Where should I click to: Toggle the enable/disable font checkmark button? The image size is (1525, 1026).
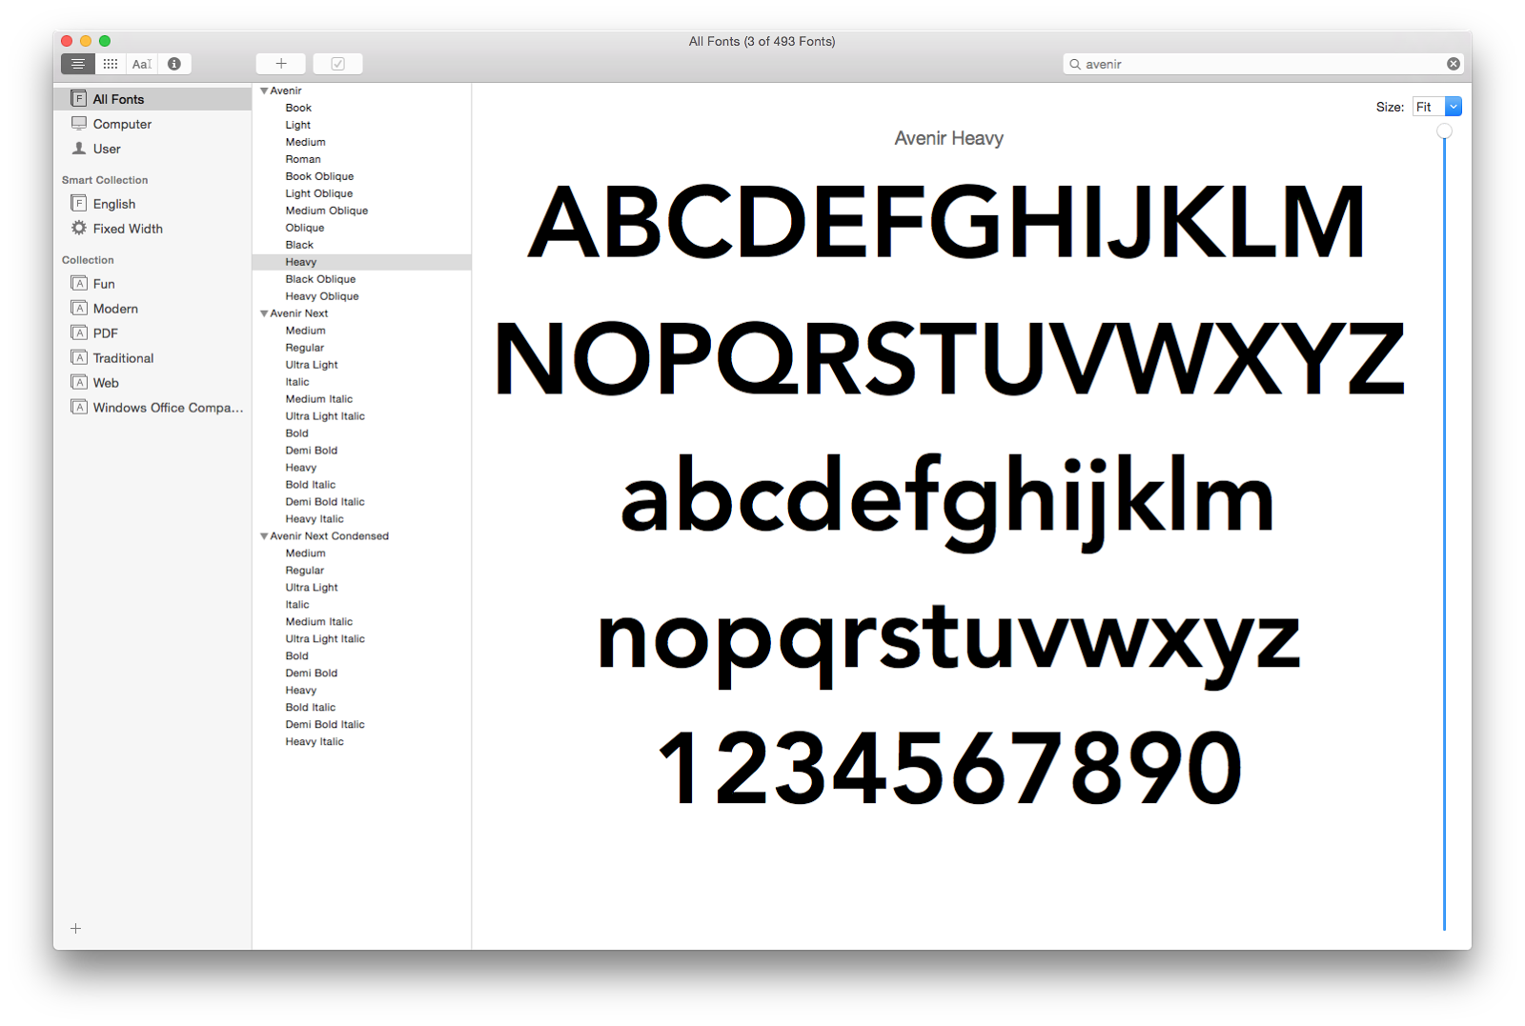pos(337,64)
